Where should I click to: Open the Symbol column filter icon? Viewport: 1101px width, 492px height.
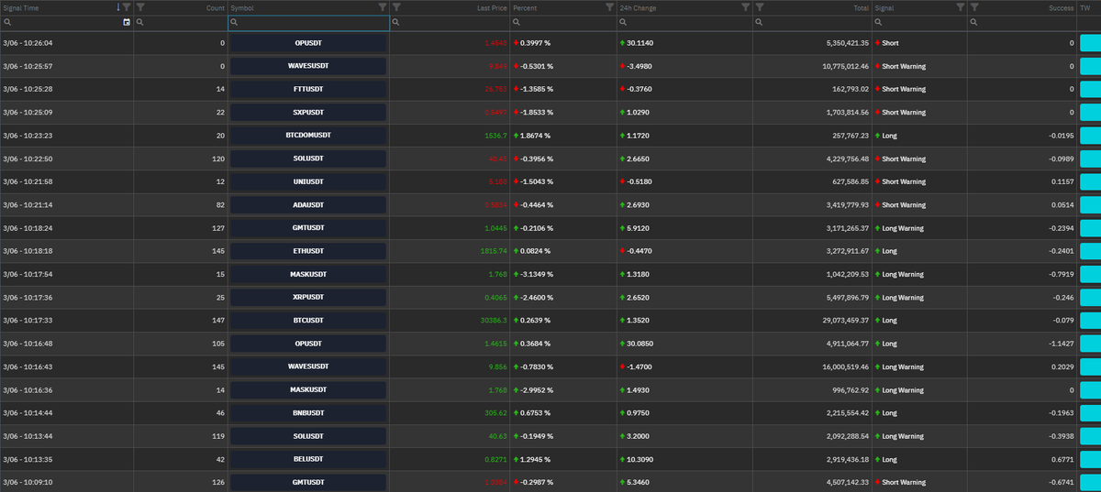[383, 7]
